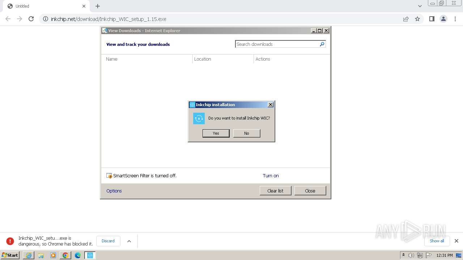Viewport: 463px width, 260px height.
Task: Click Yes to install Inkchip WIC
Action: (x=216, y=133)
